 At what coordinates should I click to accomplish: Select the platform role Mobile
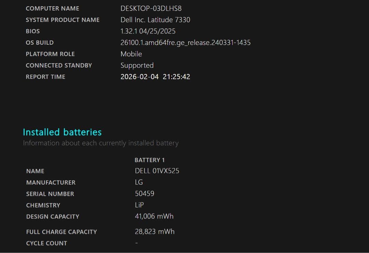[131, 54]
